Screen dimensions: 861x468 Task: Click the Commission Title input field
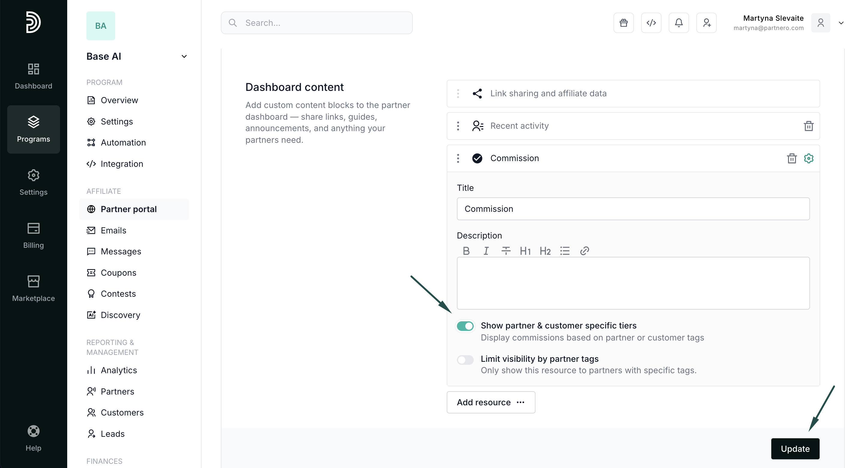pos(633,208)
